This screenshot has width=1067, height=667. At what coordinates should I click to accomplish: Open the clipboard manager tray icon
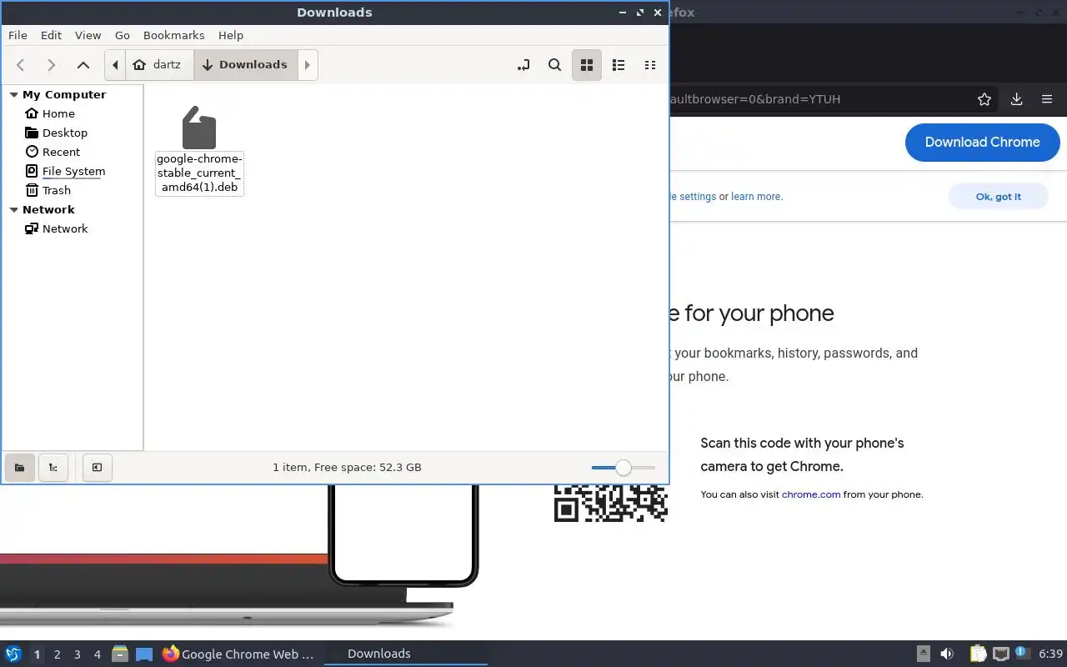978,654
